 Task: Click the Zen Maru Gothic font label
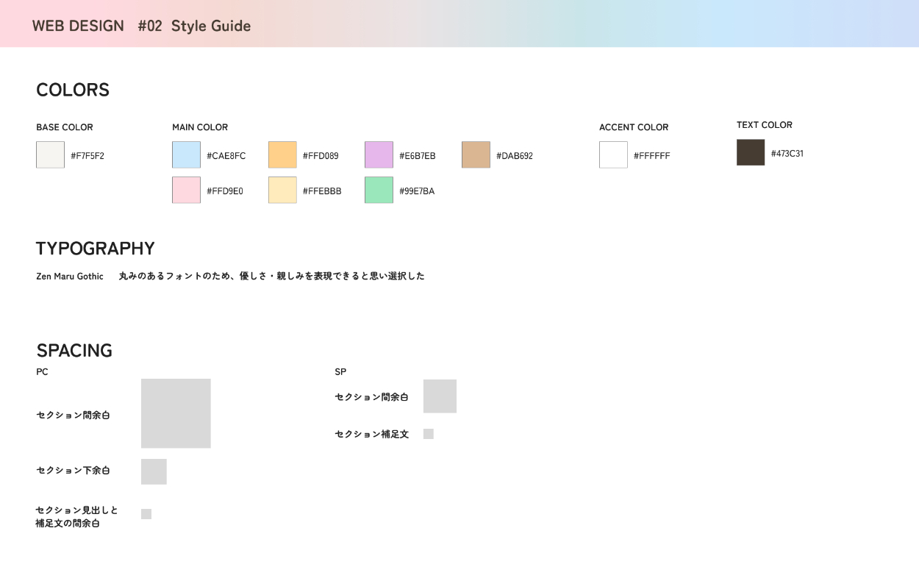pyautogui.click(x=70, y=277)
